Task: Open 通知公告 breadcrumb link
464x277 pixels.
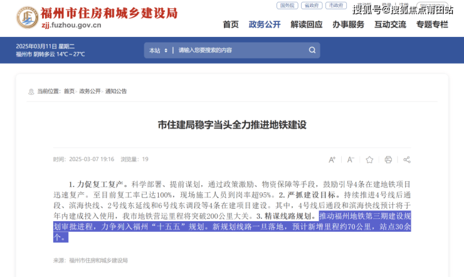Action: [x=116, y=91]
